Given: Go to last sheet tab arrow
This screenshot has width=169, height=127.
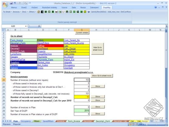Looking at the screenshot, I should [x=10, y=121].
